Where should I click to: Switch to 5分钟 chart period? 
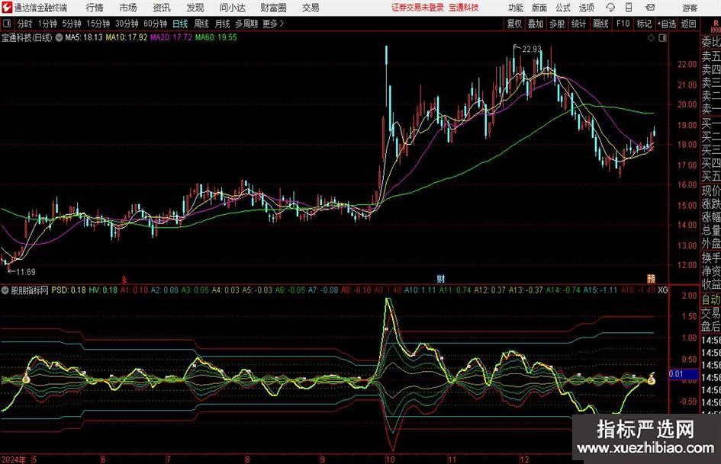(71, 24)
